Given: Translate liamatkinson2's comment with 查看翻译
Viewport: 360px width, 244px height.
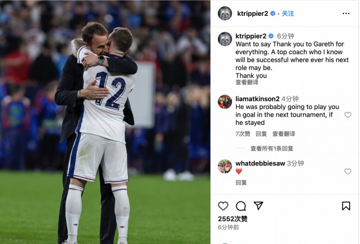Looking at the screenshot, I should coord(284,133).
